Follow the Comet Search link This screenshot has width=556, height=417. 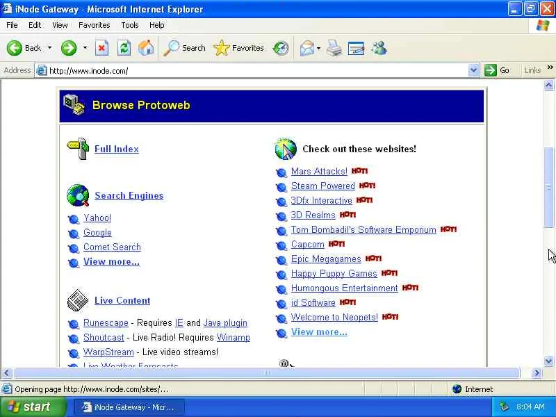point(112,247)
